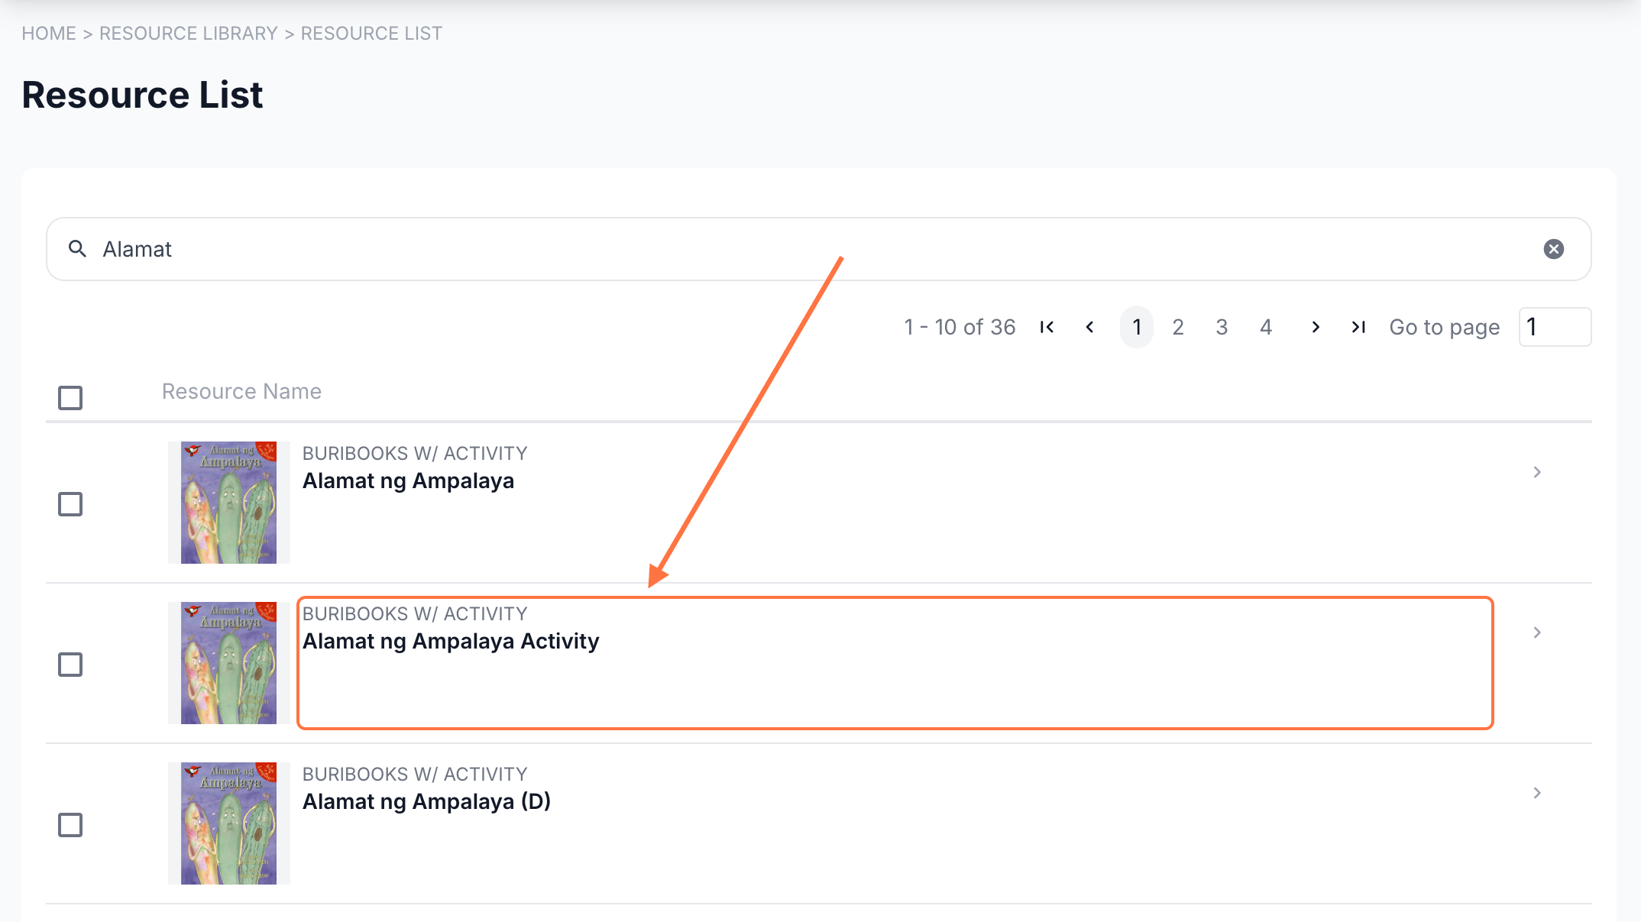This screenshot has width=1641, height=922.
Task: Click the Go to page number field
Action: pyautogui.click(x=1555, y=327)
